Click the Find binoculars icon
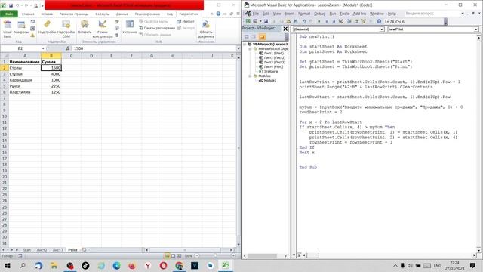 (x=296, y=21)
